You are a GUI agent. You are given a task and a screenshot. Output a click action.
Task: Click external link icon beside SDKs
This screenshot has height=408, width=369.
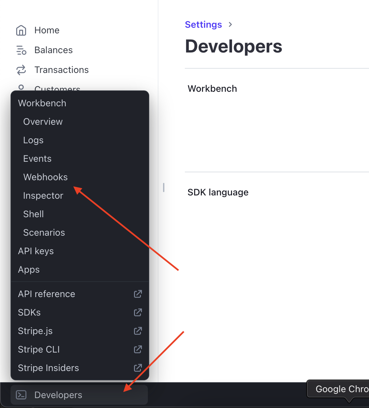[138, 312]
